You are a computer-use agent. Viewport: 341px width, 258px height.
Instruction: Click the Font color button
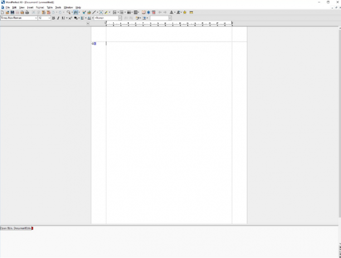[89, 18]
